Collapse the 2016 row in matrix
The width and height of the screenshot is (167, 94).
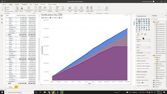pos(7,35)
